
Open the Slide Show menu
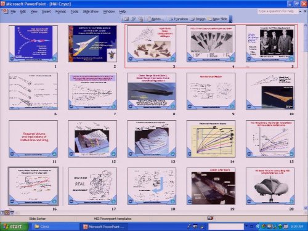[x=91, y=12]
